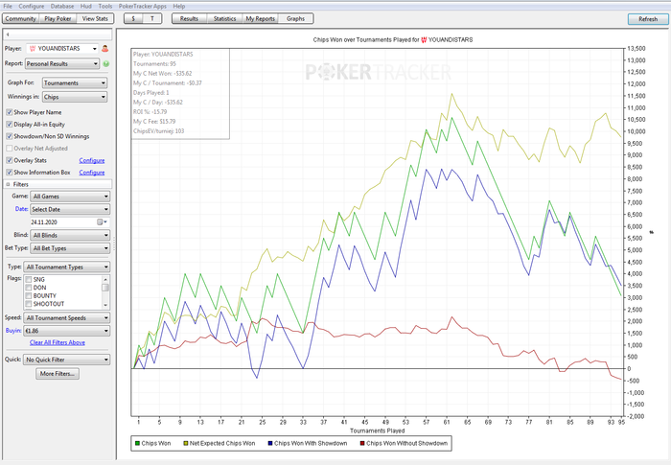
Task: Disable Display All-in Equity checkbox
Action: click(x=9, y=125)
